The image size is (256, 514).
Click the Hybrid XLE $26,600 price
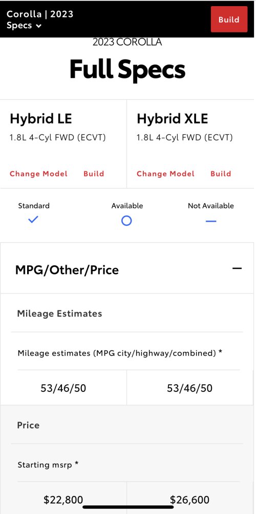(x=189, y=500)
